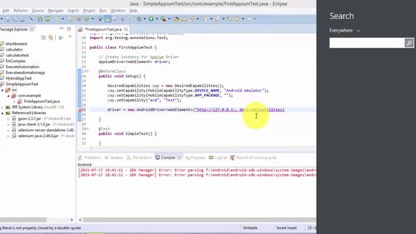
Task: Select the EAComplex project
Action: pyautogui.click(x=16, y=61)
